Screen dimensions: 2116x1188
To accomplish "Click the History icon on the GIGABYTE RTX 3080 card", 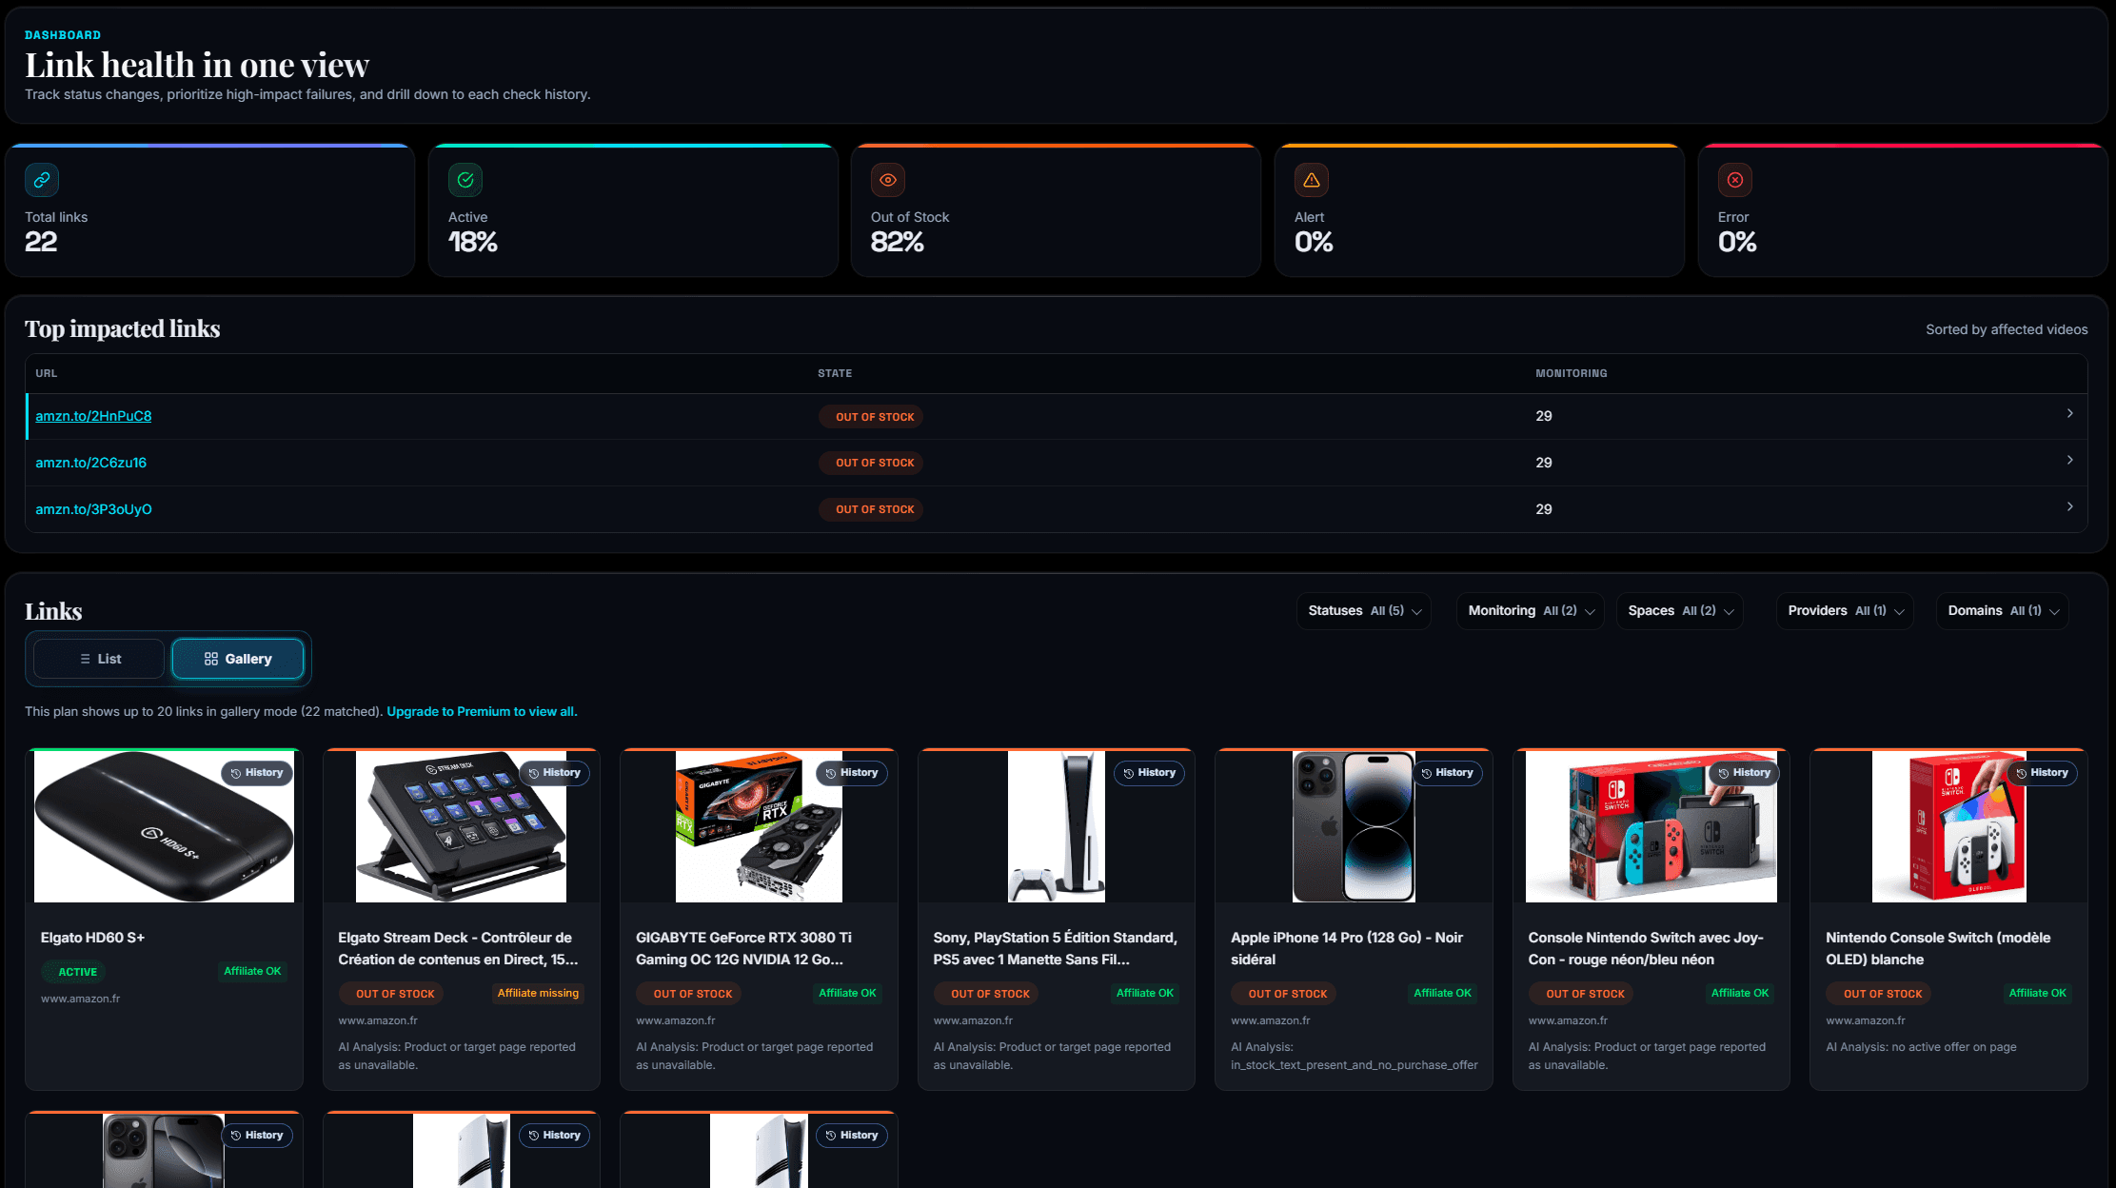I will point(830,773).
